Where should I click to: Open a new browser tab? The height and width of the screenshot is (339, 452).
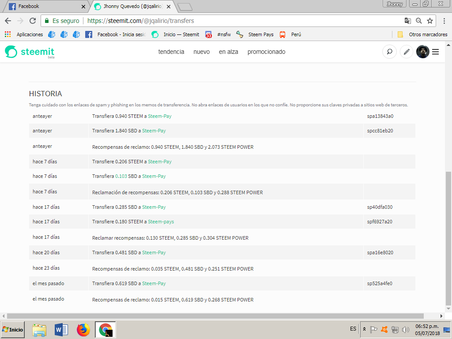(x=185, y=7)
